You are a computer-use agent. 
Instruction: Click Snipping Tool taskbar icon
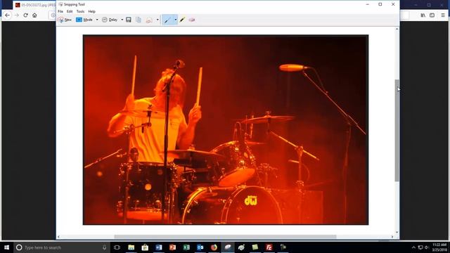click(228, 247)
